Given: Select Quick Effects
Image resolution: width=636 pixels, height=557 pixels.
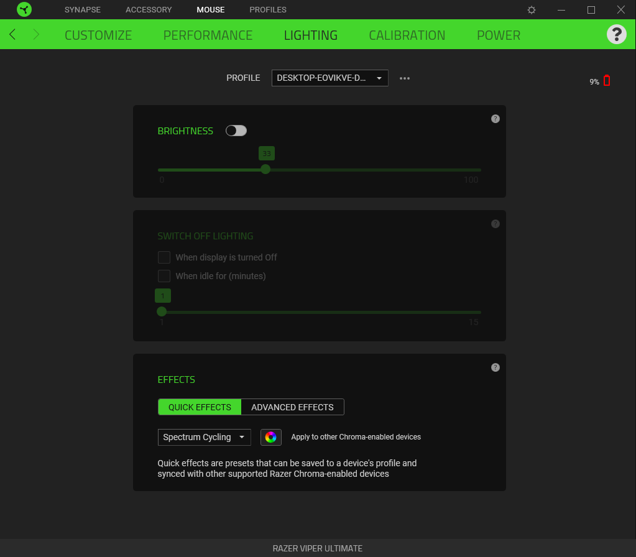Looking at the screenshot, I should (200, 407).
